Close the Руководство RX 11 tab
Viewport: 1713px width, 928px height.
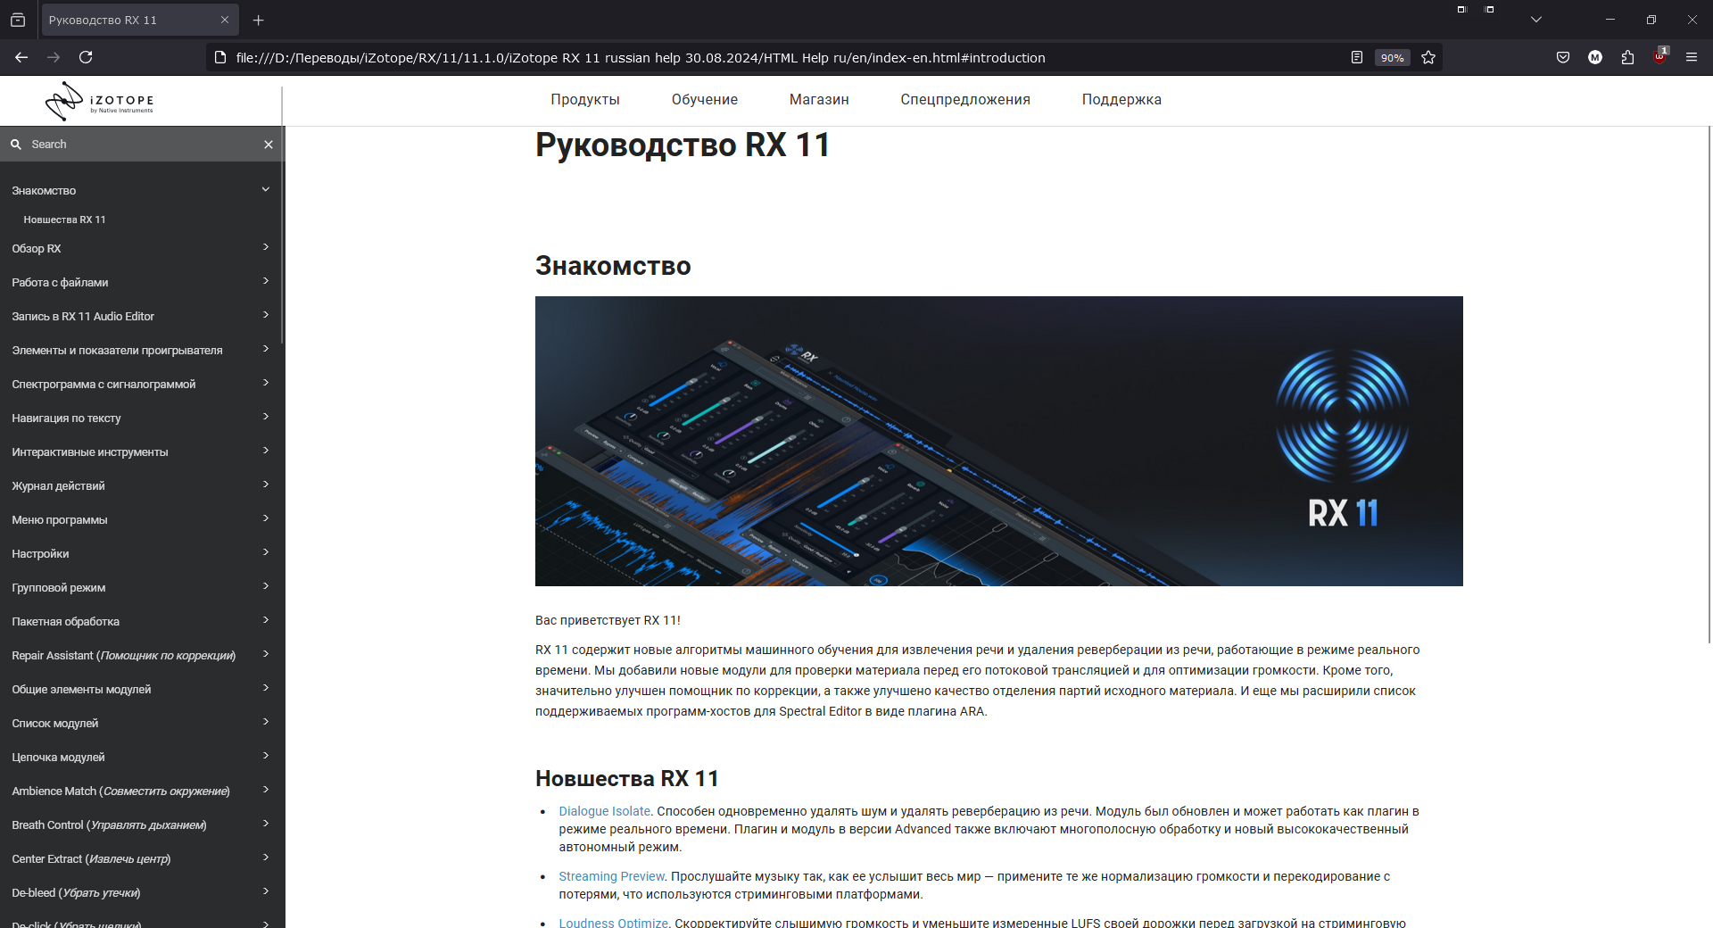pyautogui.click(x=225, y=20)
